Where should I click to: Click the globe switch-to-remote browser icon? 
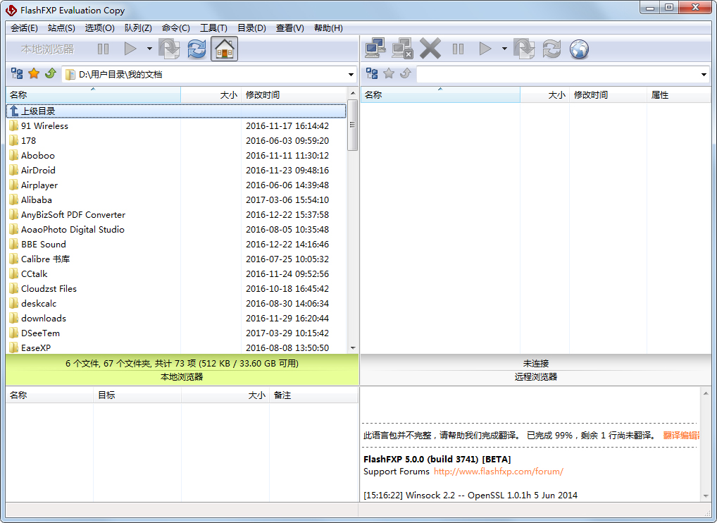point(580,49)
